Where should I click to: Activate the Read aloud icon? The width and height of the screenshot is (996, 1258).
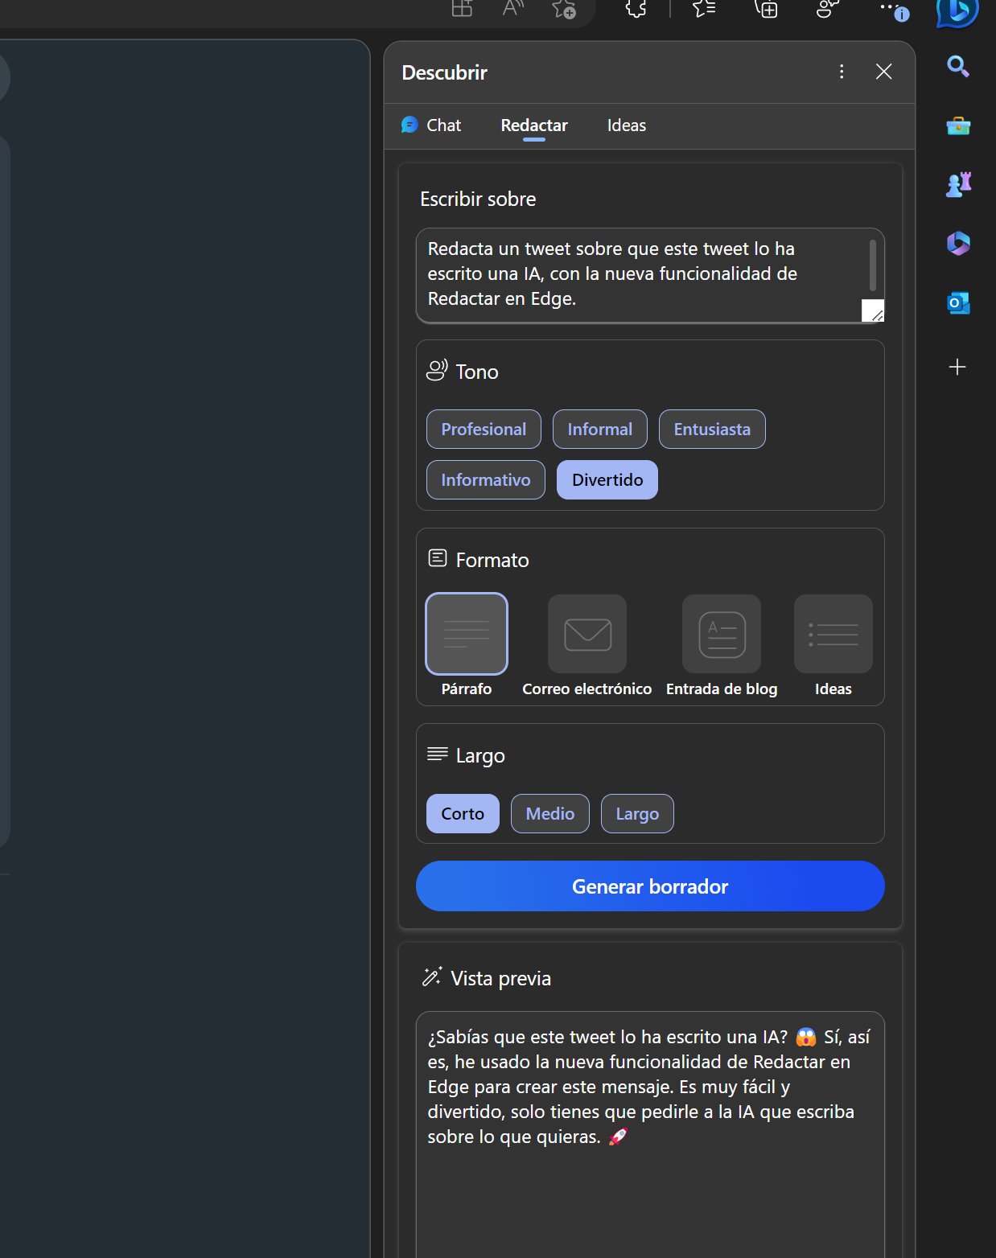(x=512, y=8)
